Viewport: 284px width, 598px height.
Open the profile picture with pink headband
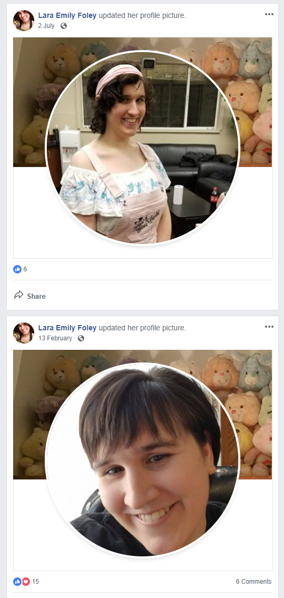143,148
